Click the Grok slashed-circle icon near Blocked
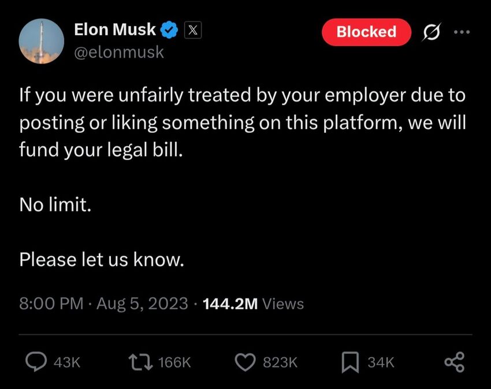Image resolution: width=491 pixels, height=389 pixels. click(x=432, y=32)
